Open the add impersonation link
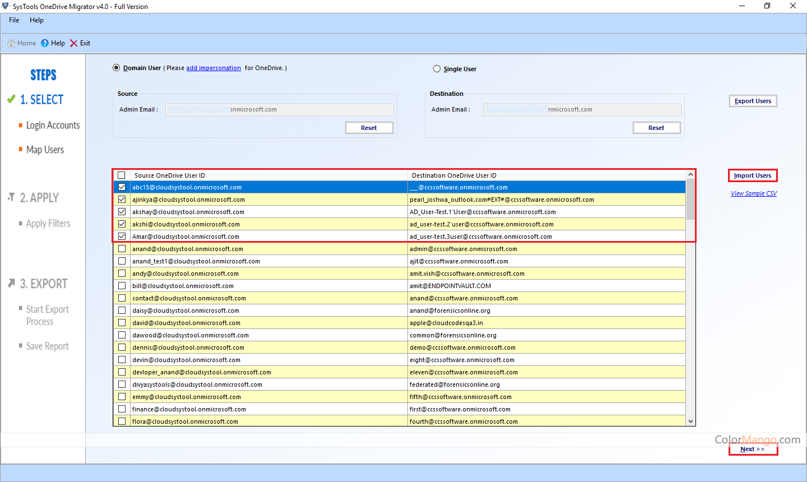This screenshot has width=807, height=482. pos(214,68)
